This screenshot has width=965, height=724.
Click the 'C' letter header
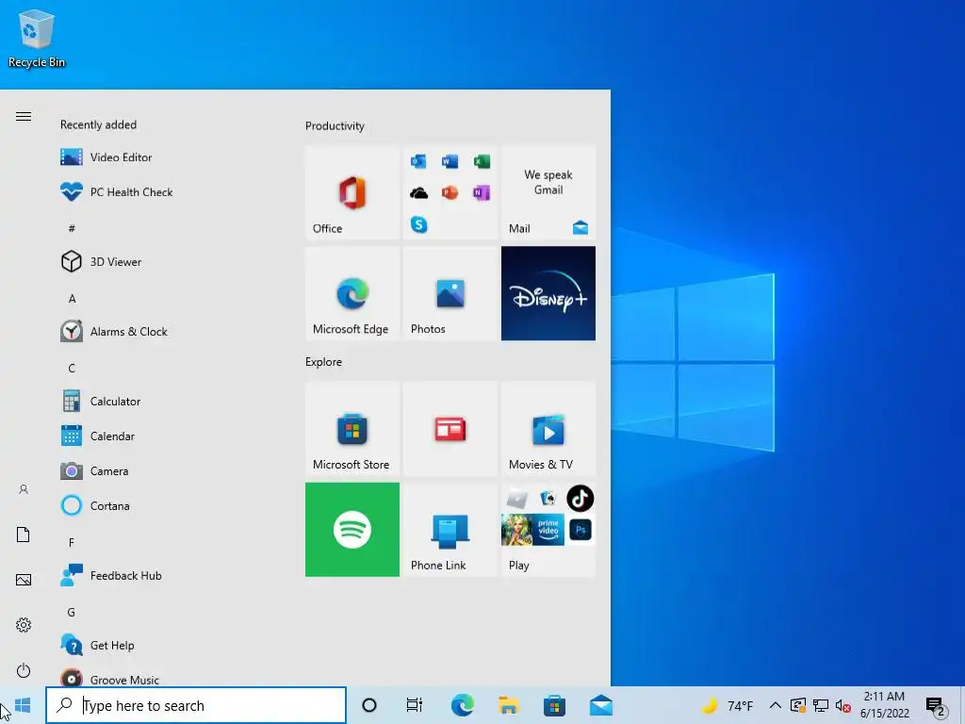[x=72, y=369]
